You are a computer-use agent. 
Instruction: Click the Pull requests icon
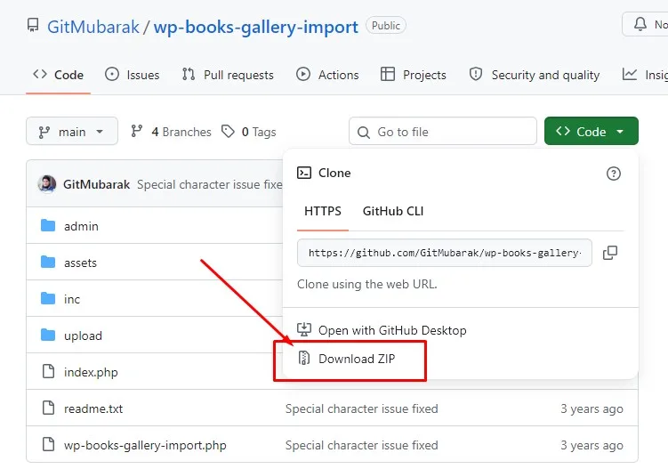(189, 74)
